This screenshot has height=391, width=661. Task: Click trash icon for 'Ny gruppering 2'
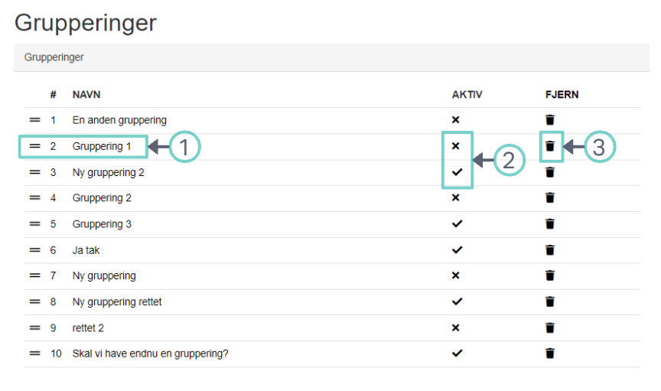(x=549, y=172)
